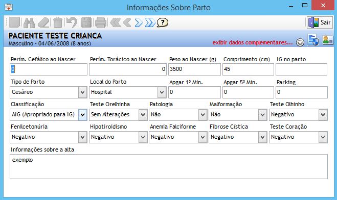Close the Informações Sobre Parto window
The width and height of the screenshot is (337, 200).
(x=323, y=6)
